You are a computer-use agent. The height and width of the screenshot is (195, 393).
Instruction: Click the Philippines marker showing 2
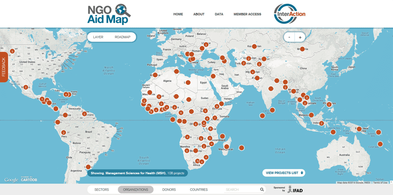click(329, 104)
